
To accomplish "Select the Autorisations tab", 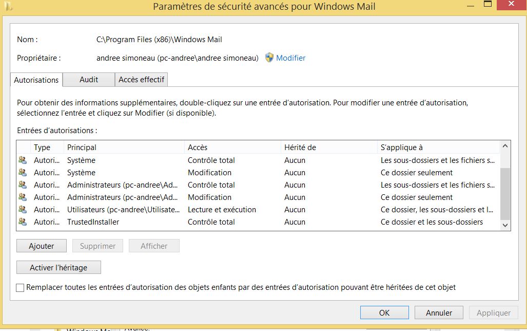I will 36,80.
